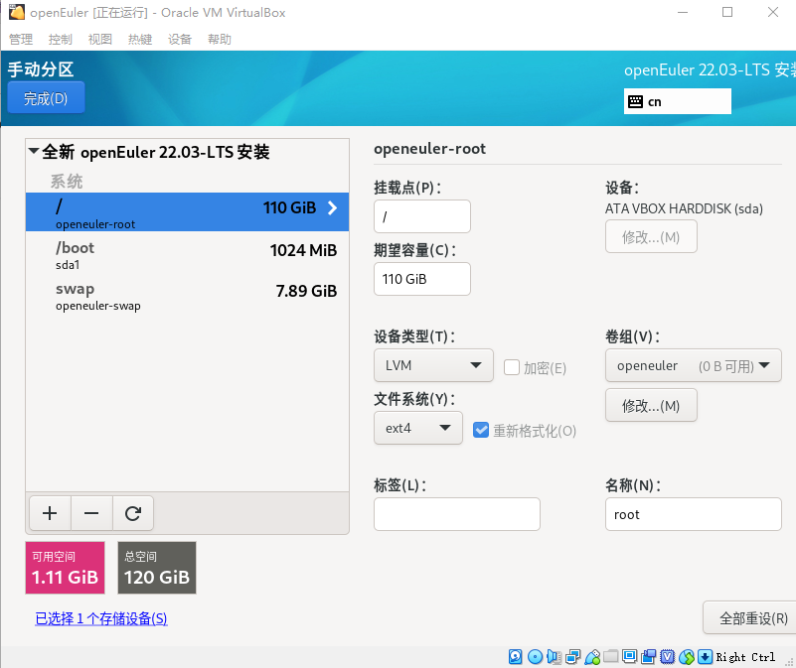Click the 完成(D) button
Screen dimensions: 796x668
click(x=46, y=97)
